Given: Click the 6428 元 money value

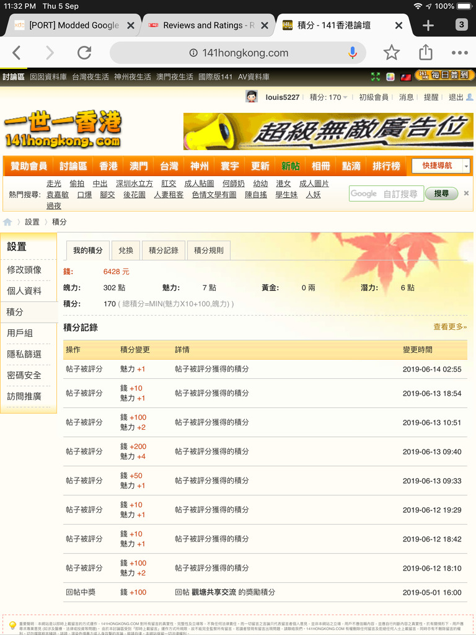Looking at the screenshot, I should [116, 272].
